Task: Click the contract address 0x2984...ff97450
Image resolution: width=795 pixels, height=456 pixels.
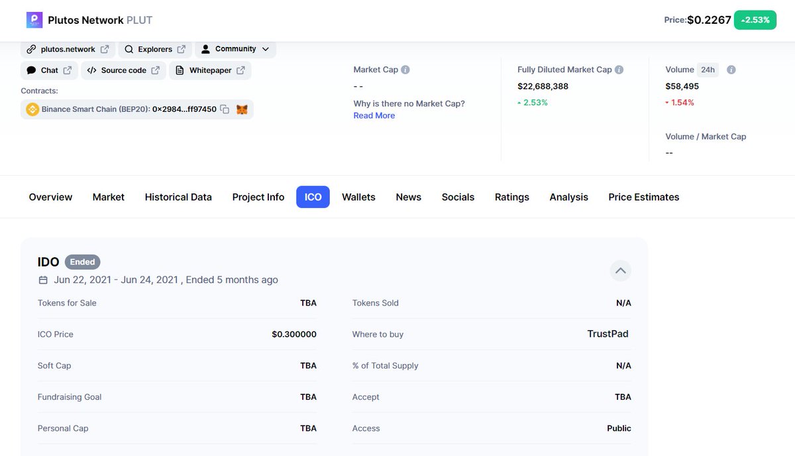Action: (x=184, y=109)
